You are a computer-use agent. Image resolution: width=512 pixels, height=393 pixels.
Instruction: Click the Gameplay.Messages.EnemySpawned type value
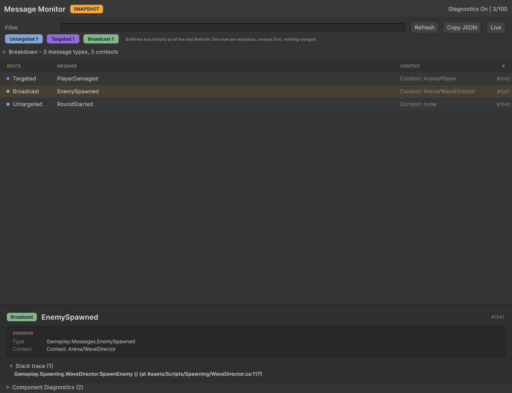91,341
